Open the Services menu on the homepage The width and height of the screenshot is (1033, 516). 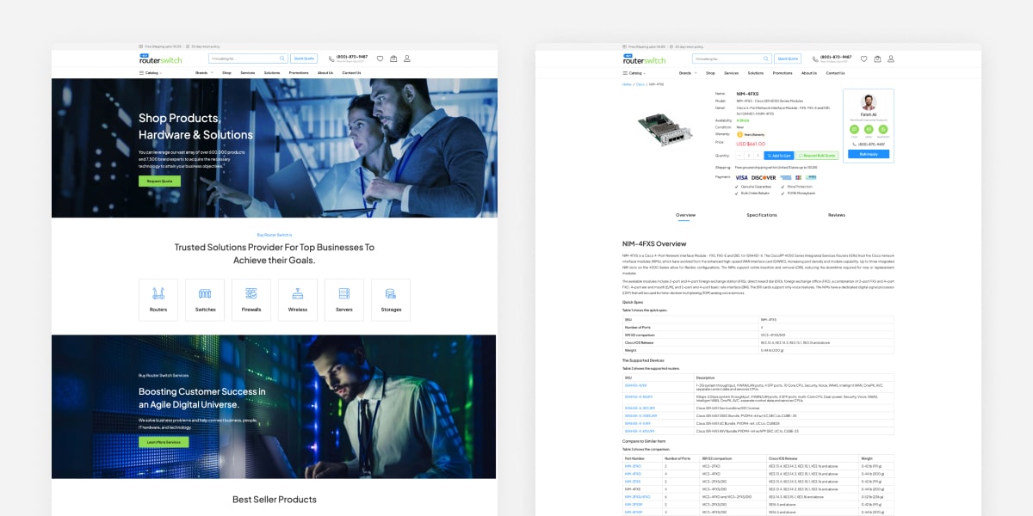coord(248,73)
